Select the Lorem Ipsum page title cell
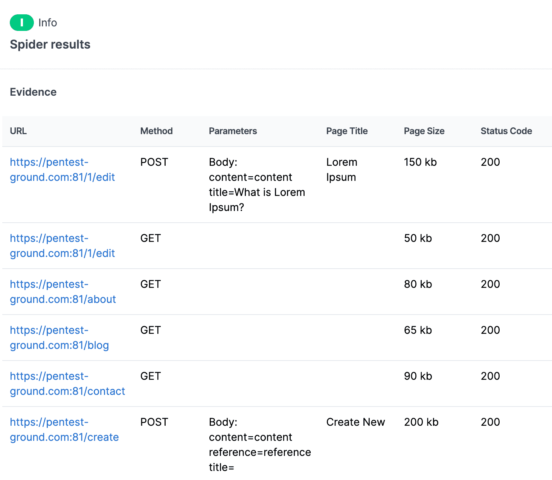Image resolution: width=552 pixels, height=480 pixels. tap(341, 170)
